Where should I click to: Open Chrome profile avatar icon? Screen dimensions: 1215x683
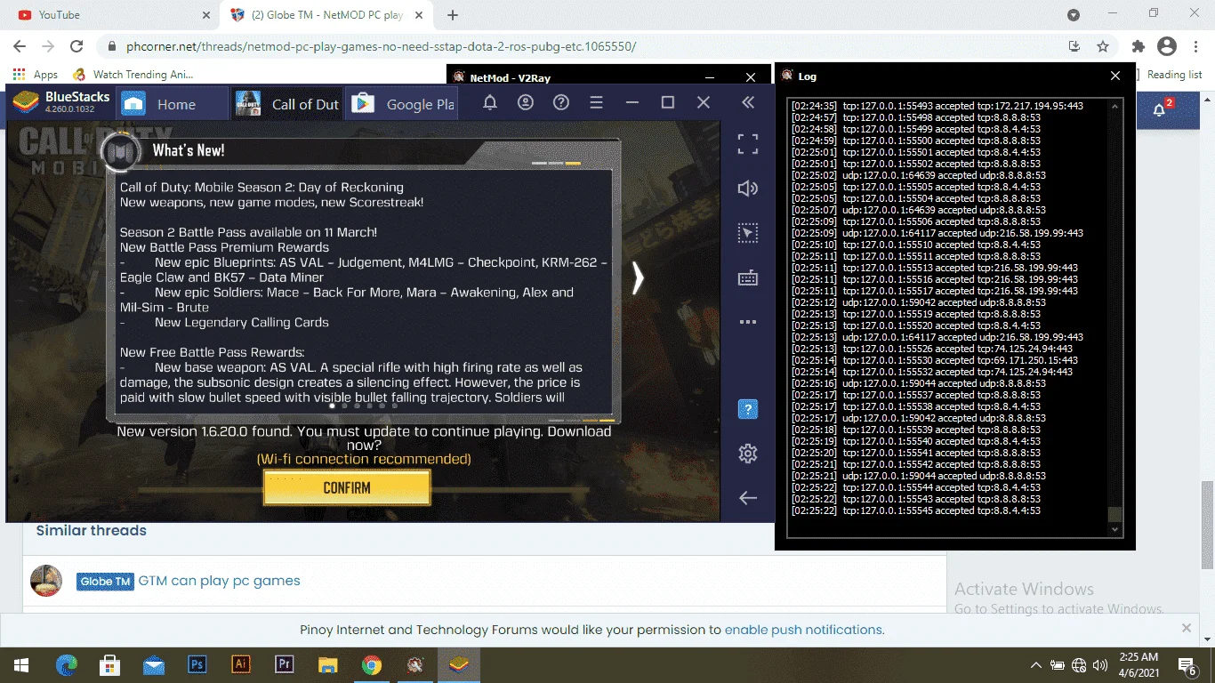[1167, 46]
